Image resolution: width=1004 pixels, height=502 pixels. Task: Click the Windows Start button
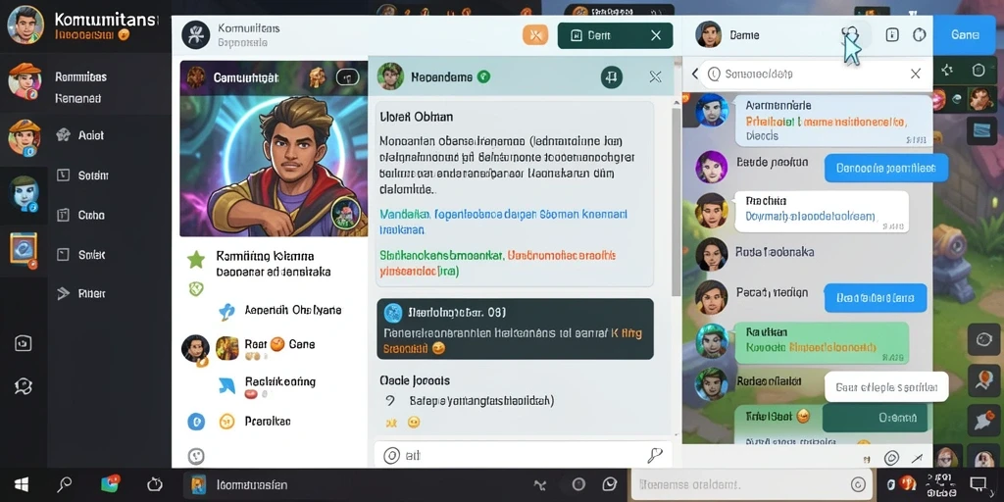pyautogui.click(x=22, y=484)
